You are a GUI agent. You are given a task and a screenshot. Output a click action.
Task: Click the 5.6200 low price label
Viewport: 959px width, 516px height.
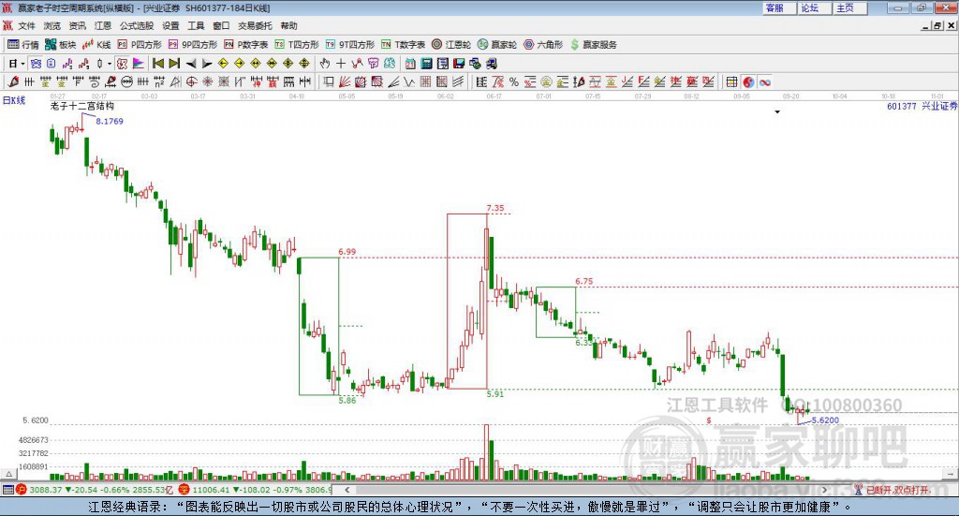click(825, 420)
